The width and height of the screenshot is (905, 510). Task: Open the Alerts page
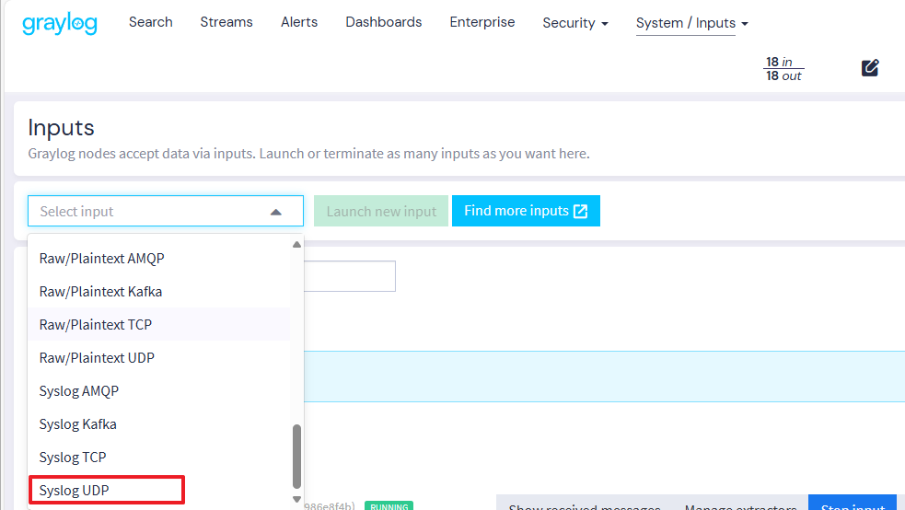pyautogui.click(x=299, y=22)
